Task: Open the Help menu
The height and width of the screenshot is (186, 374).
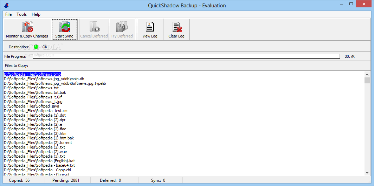Action: click(x=36, y=14)
